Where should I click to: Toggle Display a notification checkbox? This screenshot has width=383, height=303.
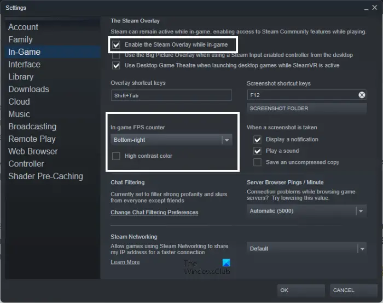257,140
